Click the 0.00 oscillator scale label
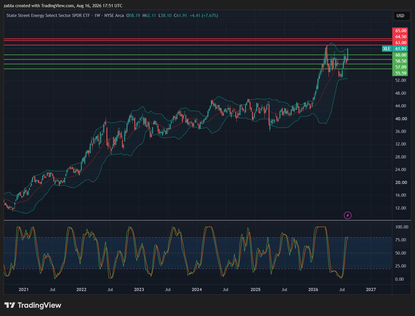This screenshot has width=415, height=316. (x=400, y=279)
